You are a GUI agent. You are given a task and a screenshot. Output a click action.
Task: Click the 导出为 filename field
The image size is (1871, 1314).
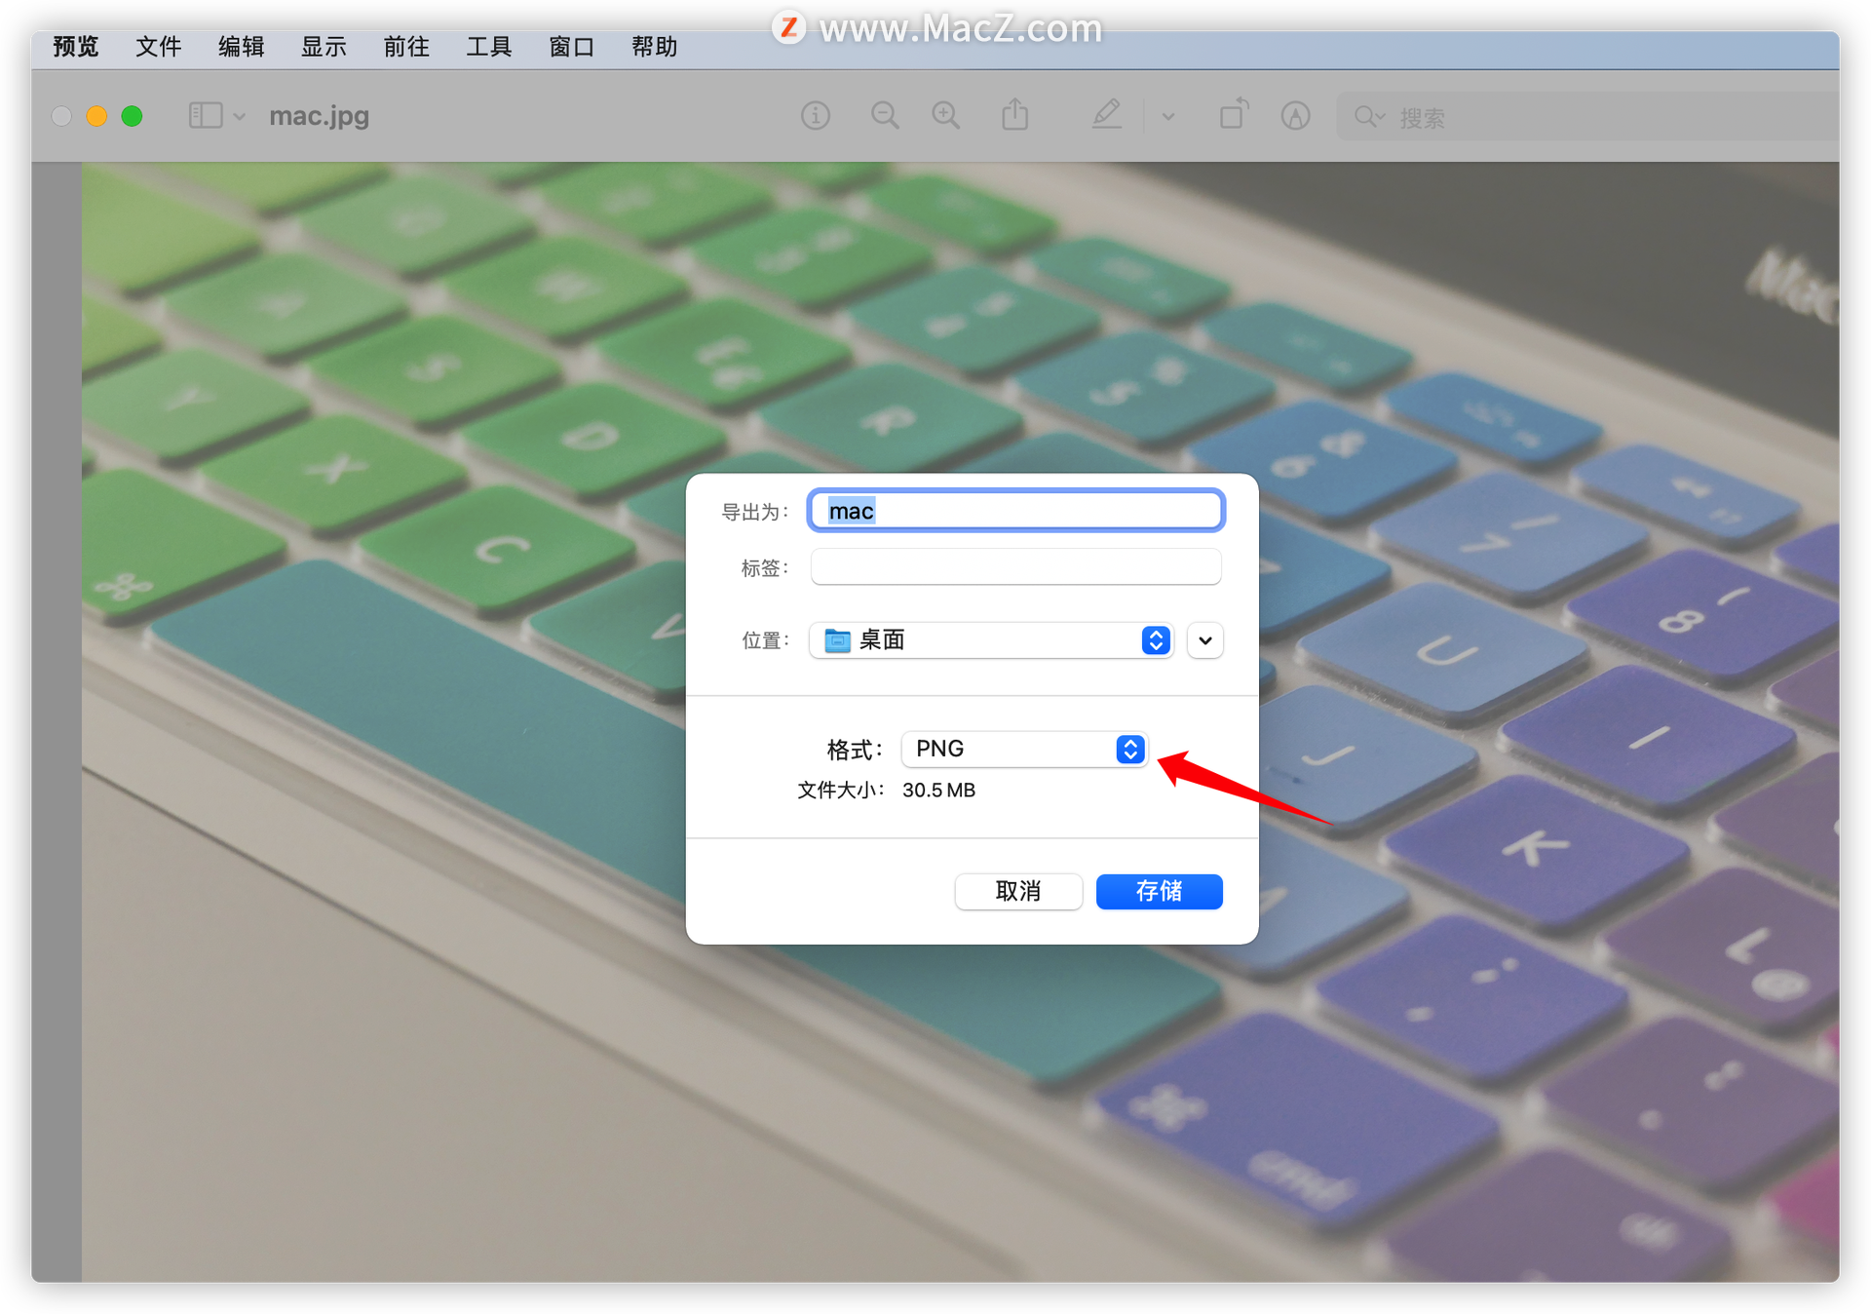pyautogui.click(x=1015, y=511)
